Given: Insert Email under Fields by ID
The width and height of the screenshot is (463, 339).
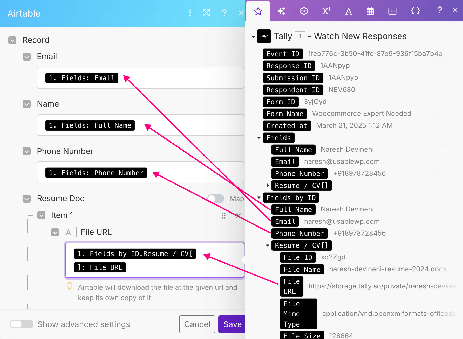Looking at the screenshot, I should point(285,222).
